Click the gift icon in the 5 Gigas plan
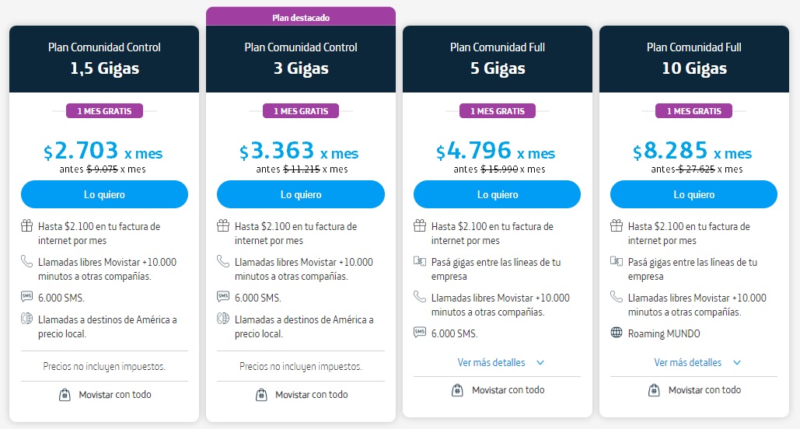The image size is (800, 429). (419, 225)
